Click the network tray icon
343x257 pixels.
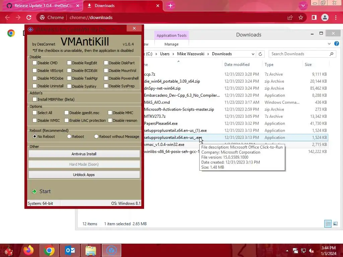pyautogui.click(x=303, y=250)
